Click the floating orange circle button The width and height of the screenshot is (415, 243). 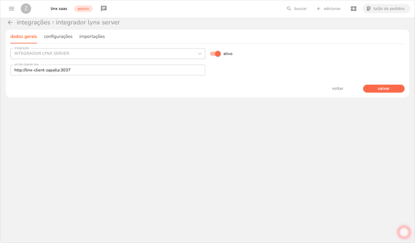tap(403, 232)
